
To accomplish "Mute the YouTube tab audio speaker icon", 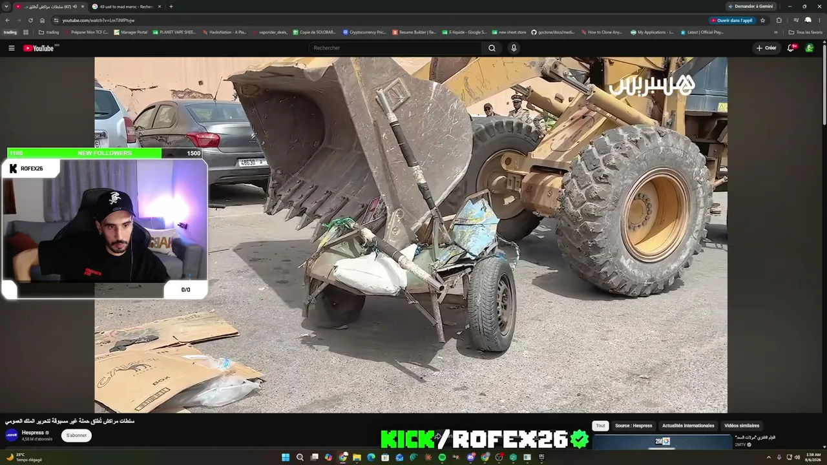I will (75, 6).
